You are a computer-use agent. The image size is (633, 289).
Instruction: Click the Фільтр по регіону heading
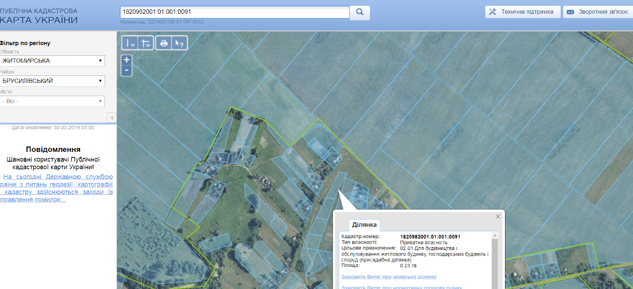click(x=25, y=43)
